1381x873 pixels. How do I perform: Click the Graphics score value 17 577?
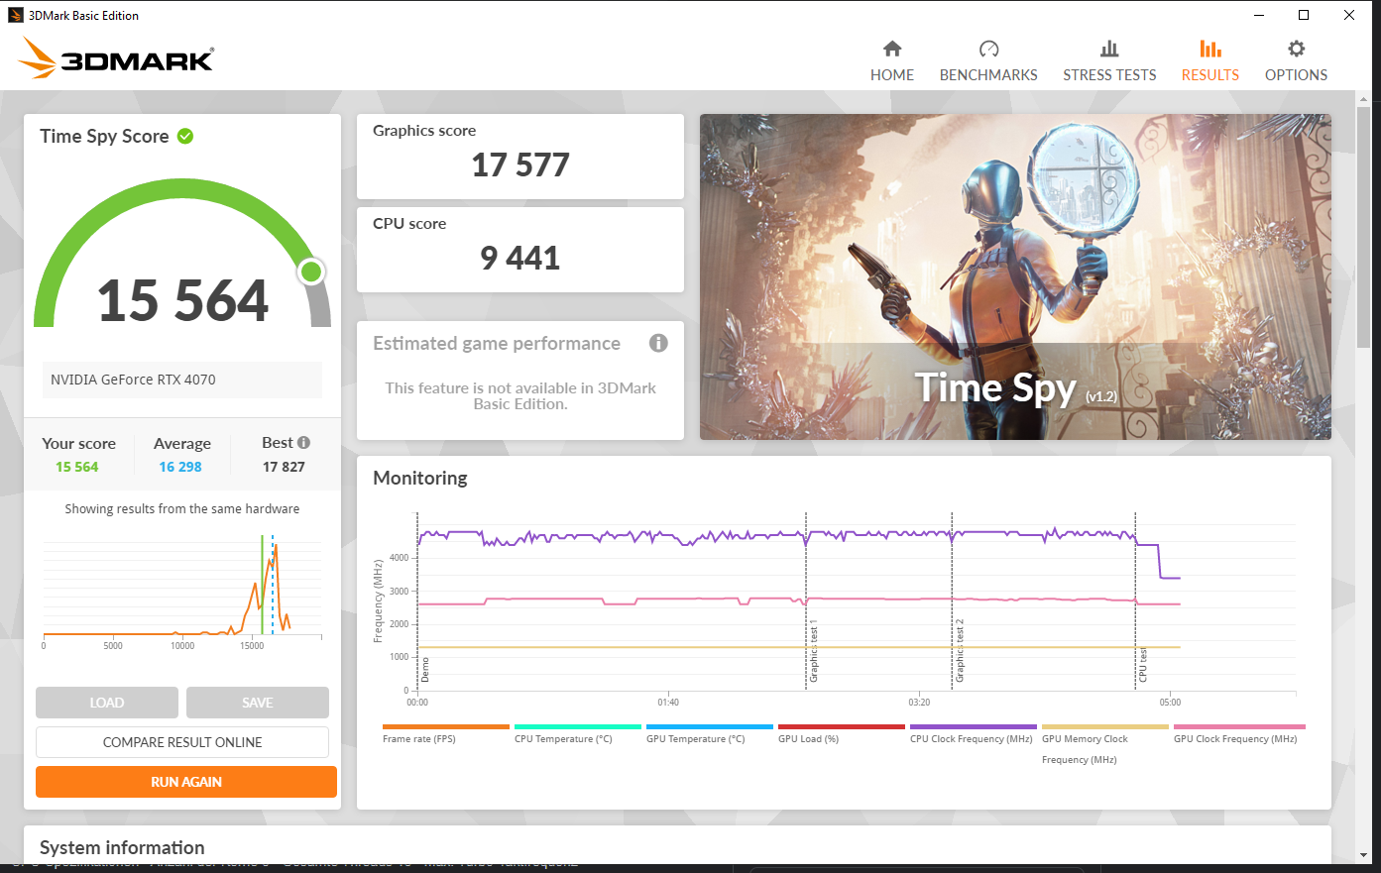[x=520, y=164]
